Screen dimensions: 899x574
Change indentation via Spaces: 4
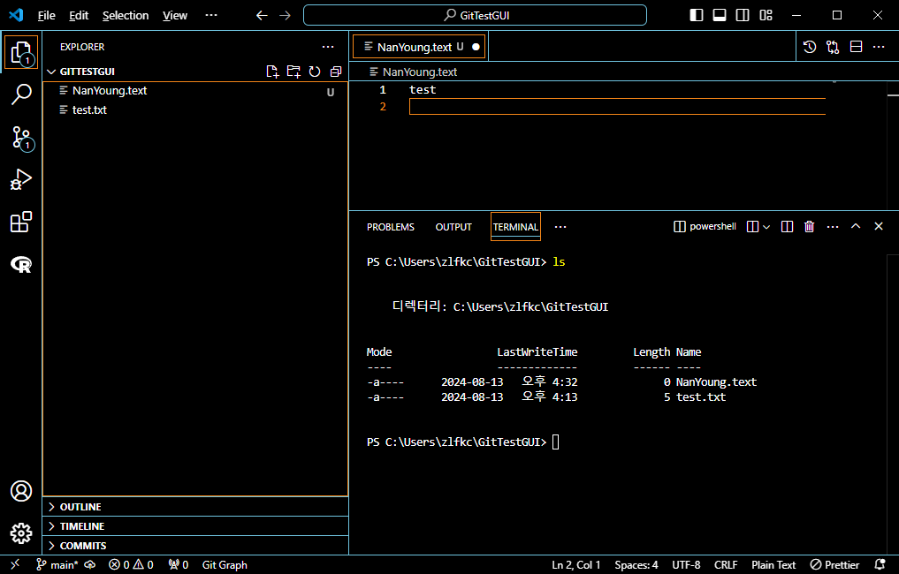636,565
